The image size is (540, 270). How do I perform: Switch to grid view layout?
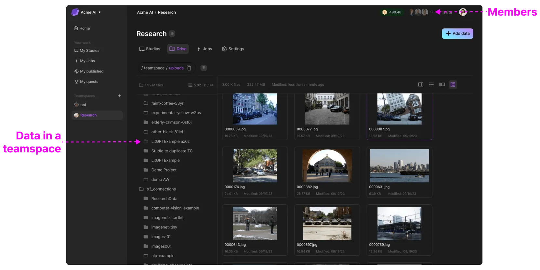point(453,84)
